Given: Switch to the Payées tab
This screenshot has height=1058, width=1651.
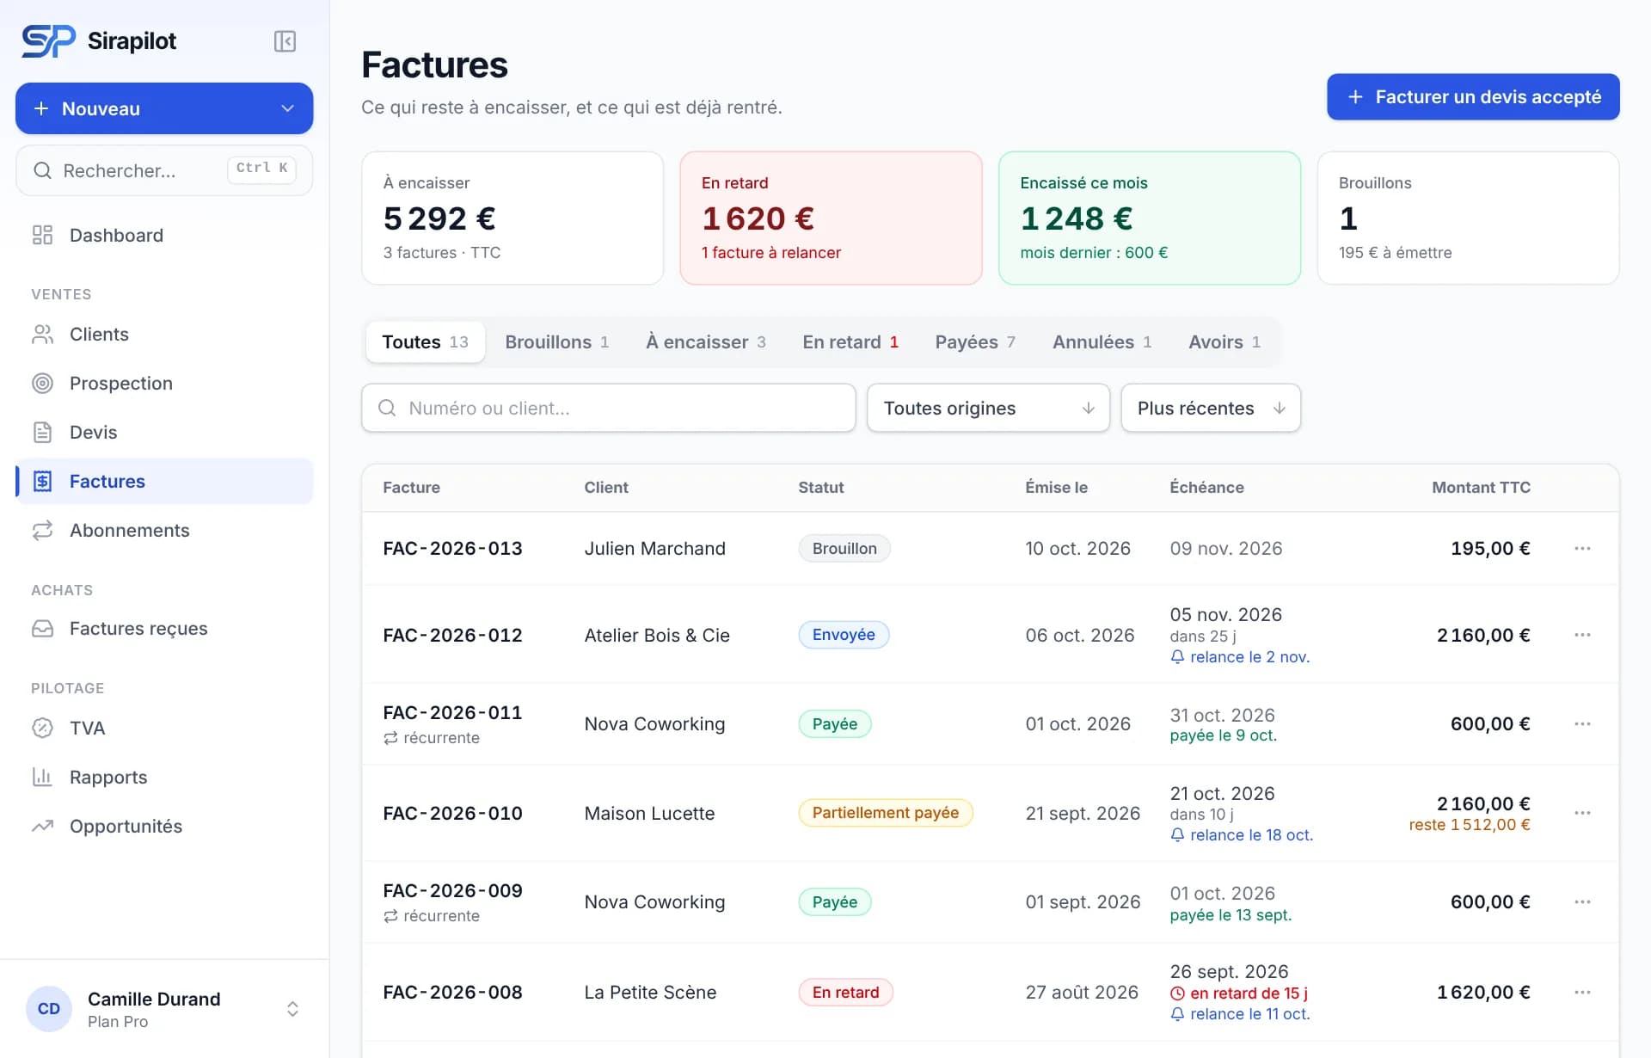Looking at the screenshot, I should pyautogui.click(x=975, y=341).
